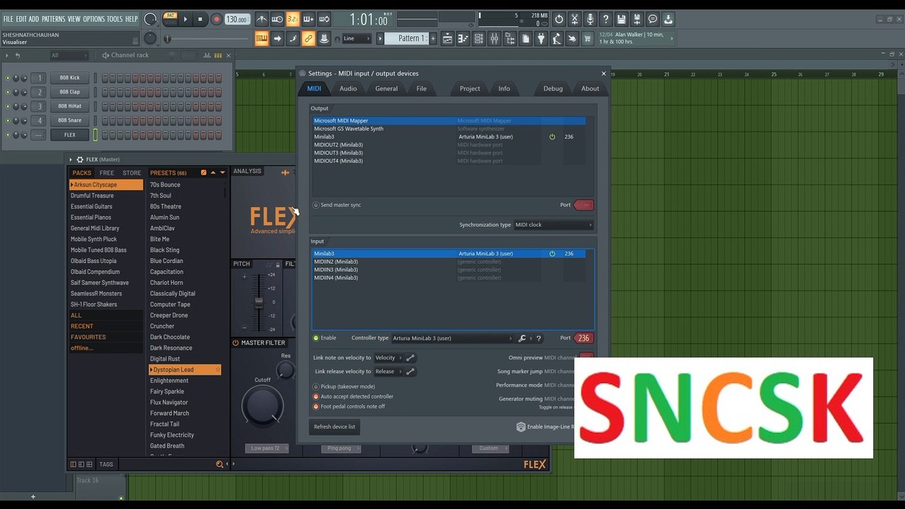
Task: Click link icon next to Velocity dropdown
Action: (410, 358)
